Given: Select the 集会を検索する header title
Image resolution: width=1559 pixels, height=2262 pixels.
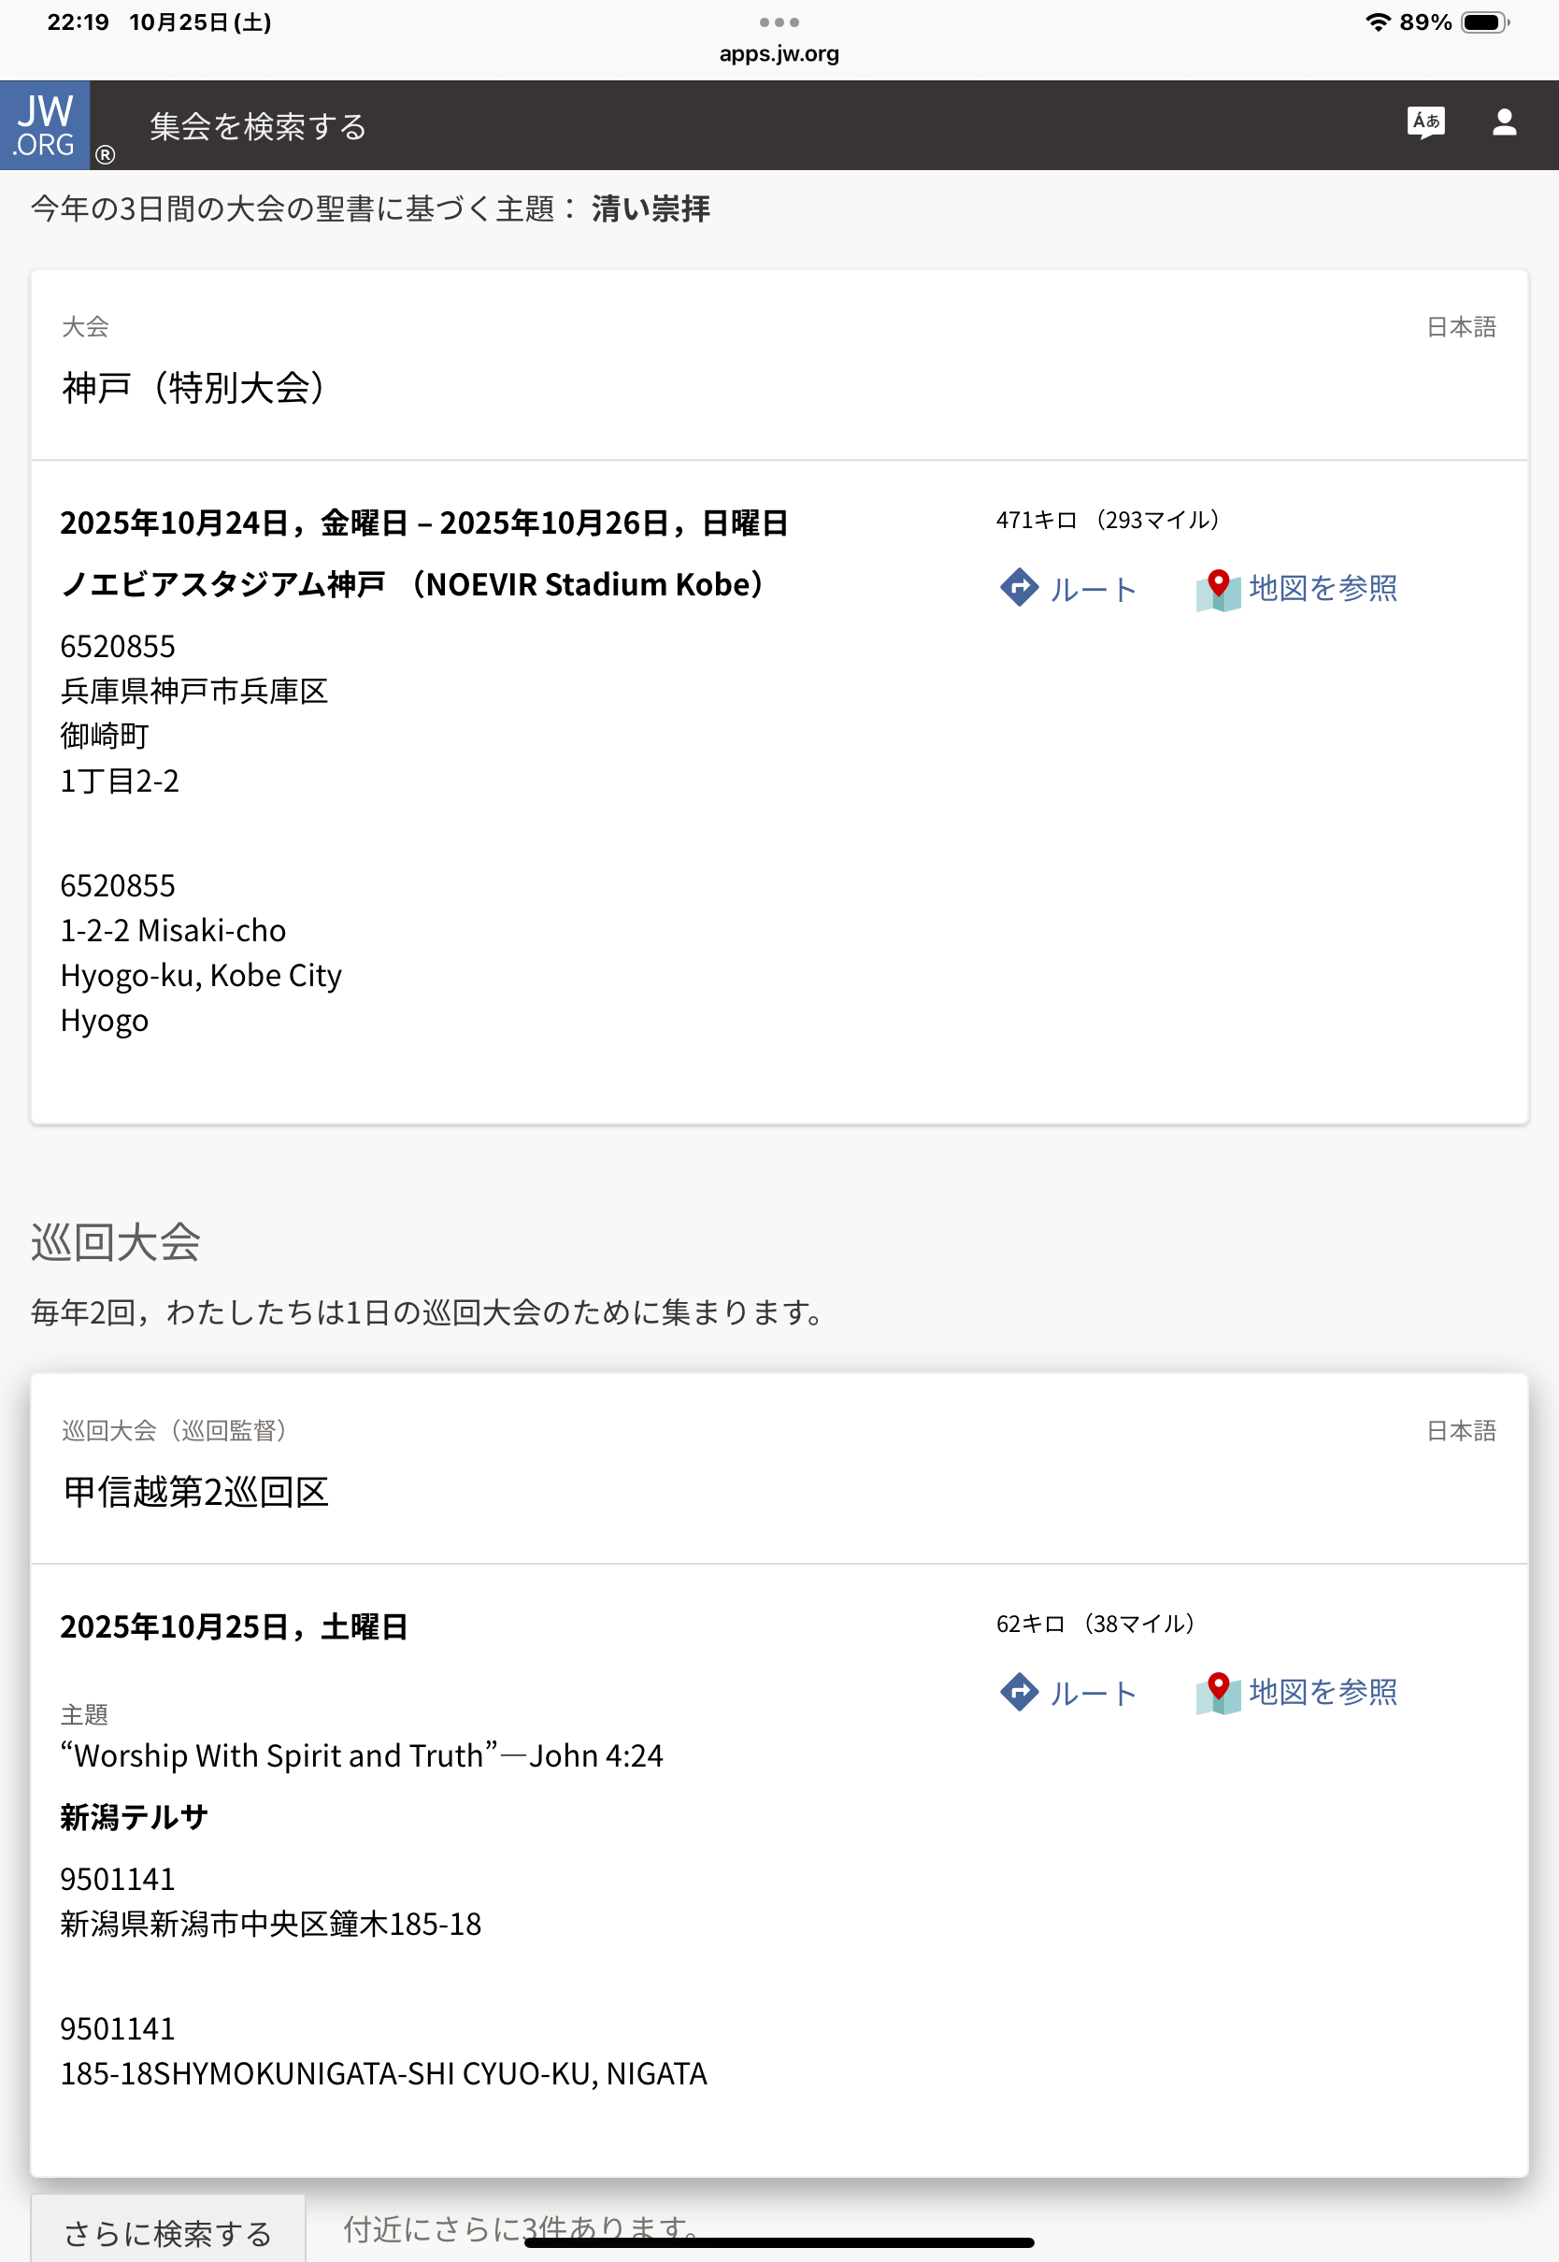Looking at the screenshot, I should [258, 127].
